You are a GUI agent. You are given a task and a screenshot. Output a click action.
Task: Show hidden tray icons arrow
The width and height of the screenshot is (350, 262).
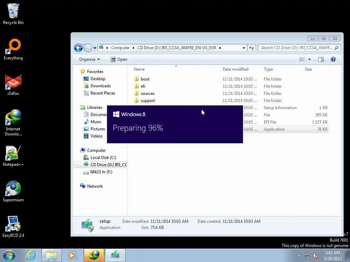pyautogui.click(x=299, y=256)
